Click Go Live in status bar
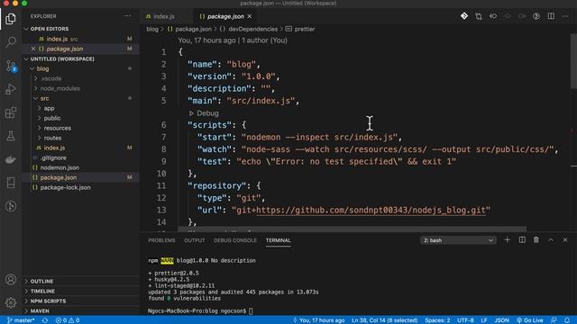Image resolution: width=577 pixels, height=324 pixels. pos(530,320)
